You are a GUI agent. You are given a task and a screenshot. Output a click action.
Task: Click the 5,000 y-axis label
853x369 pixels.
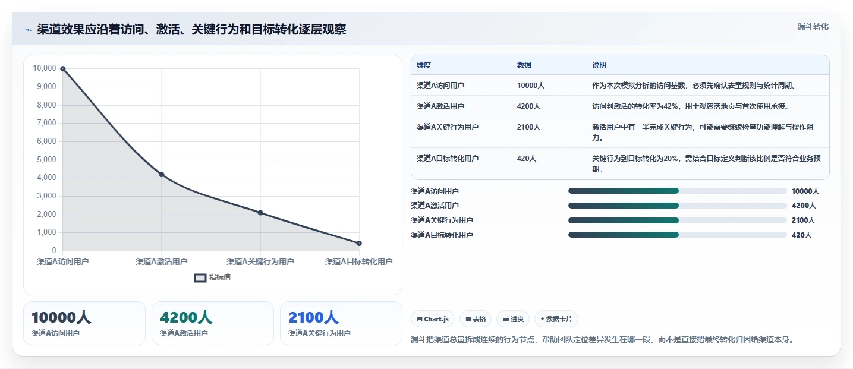46,159
